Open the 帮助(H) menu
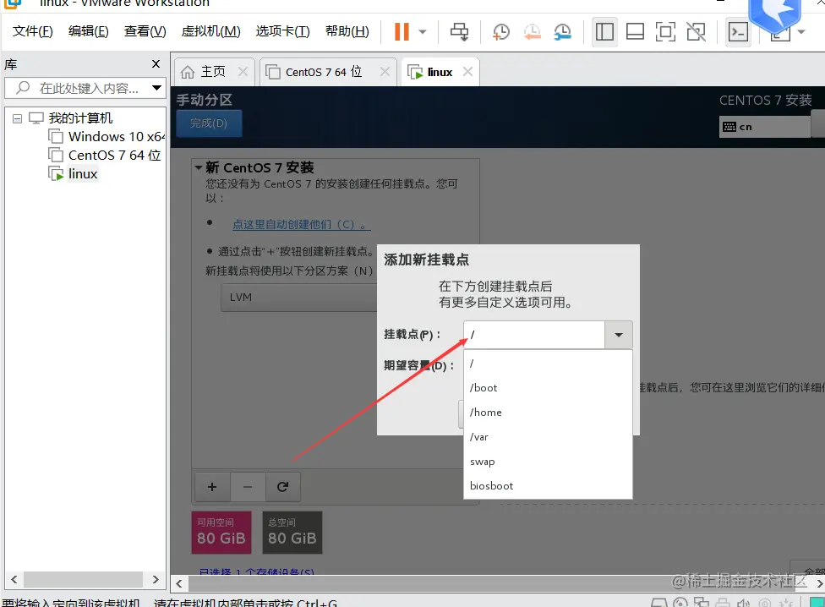The image size is (825, 607). [x=347, y=31]
